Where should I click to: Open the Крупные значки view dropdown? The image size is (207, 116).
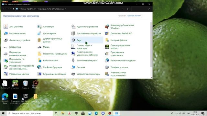click(135, 16)
